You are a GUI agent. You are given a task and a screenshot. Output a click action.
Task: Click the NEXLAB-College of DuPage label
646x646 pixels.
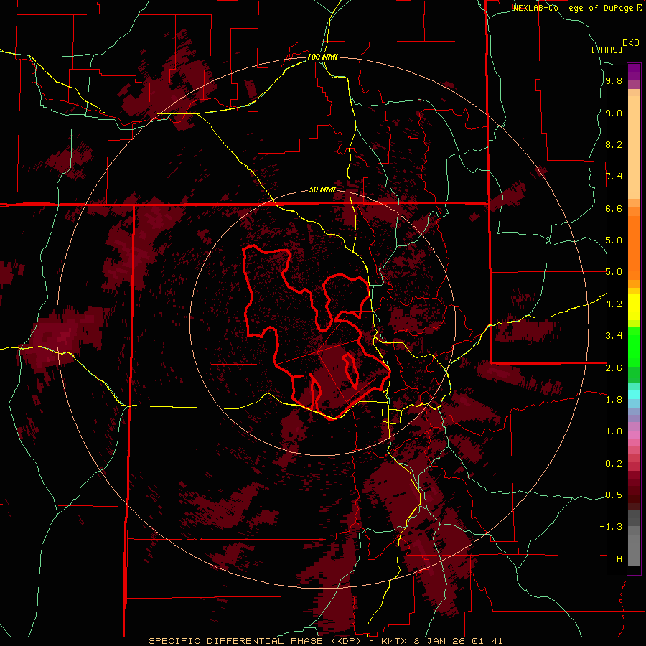(x=575, y=8)
